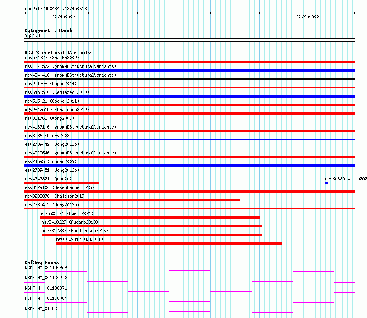Click the red bar of nsv4525646
The width and height of the screenshot is (367, 318).
coord(190,157)
